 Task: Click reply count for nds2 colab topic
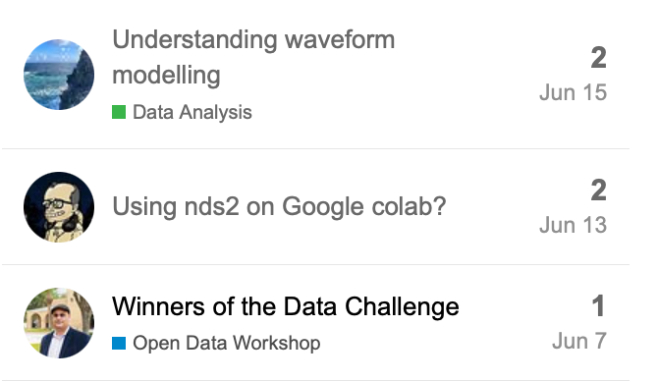coord(598,190)
